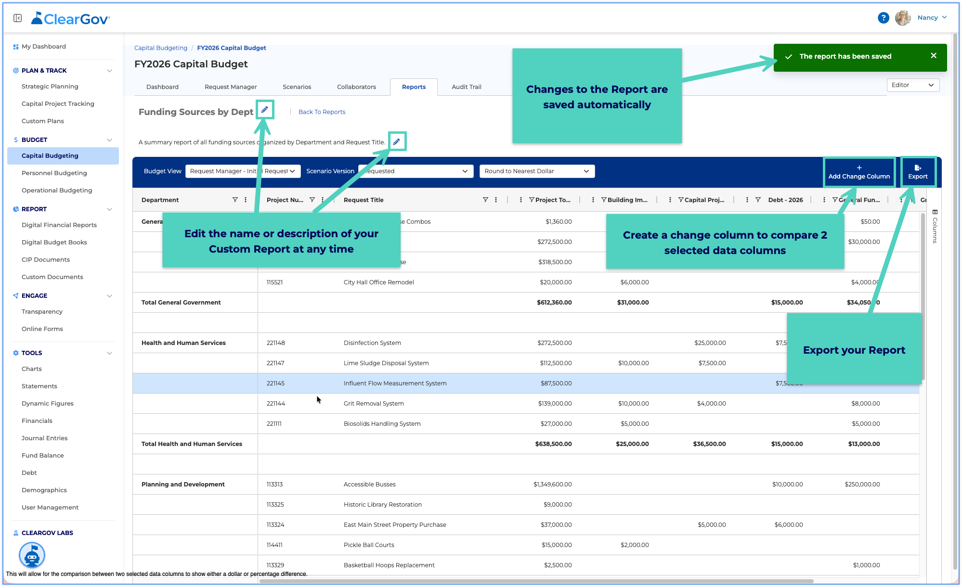Filter the Project Number column
The width and height of the screenshot is (962, 587).
pos(312,200)
